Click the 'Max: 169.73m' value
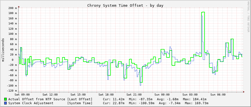 (x=196, y=103)
